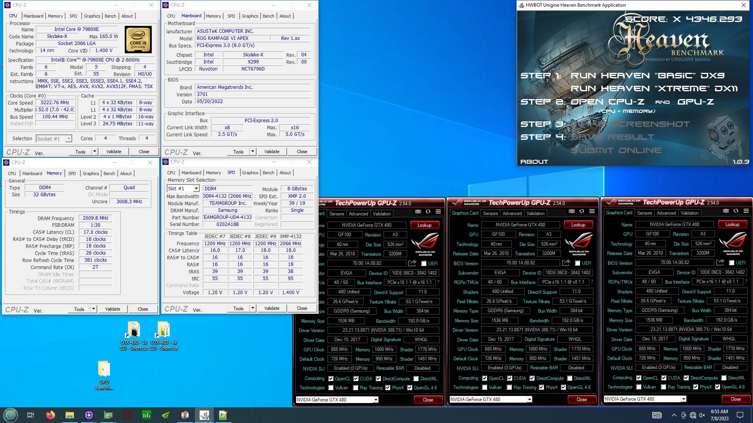The image size is (753, 423).
Task: Click Bus Interface question mark in rightmost GPU-Z
Action: [x=746, y=282]
